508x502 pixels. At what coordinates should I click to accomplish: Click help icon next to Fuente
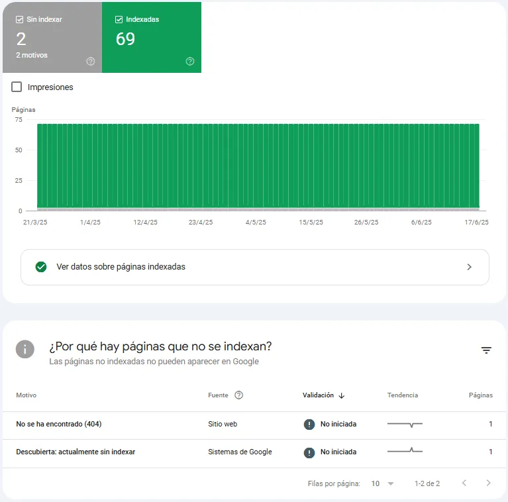coord(239,395)
